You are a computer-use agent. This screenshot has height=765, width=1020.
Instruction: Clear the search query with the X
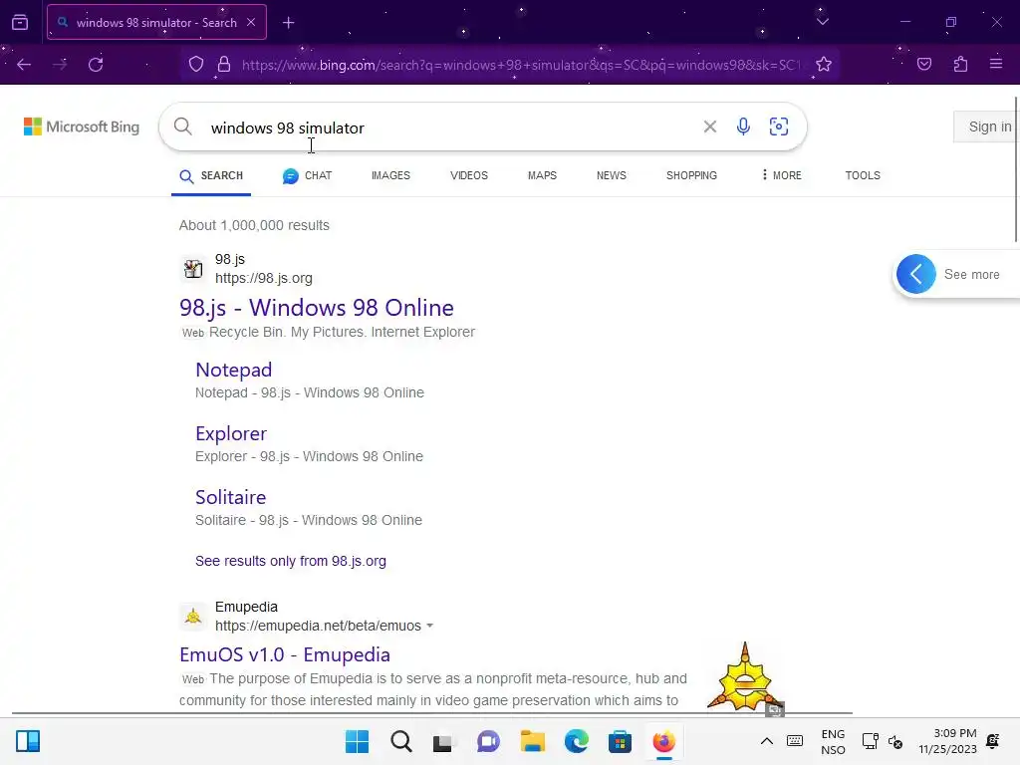coord(709,127)
